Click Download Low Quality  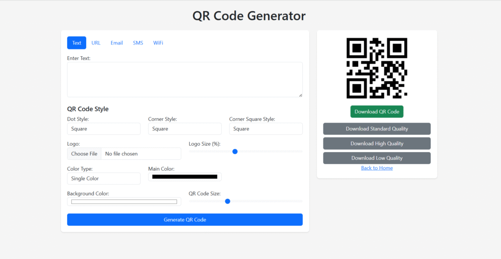[x=377, y=158]
